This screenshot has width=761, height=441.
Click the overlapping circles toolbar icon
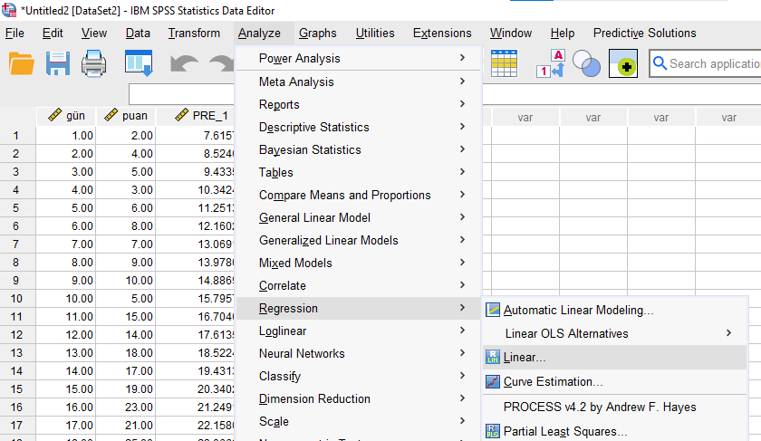coord(588,64)
